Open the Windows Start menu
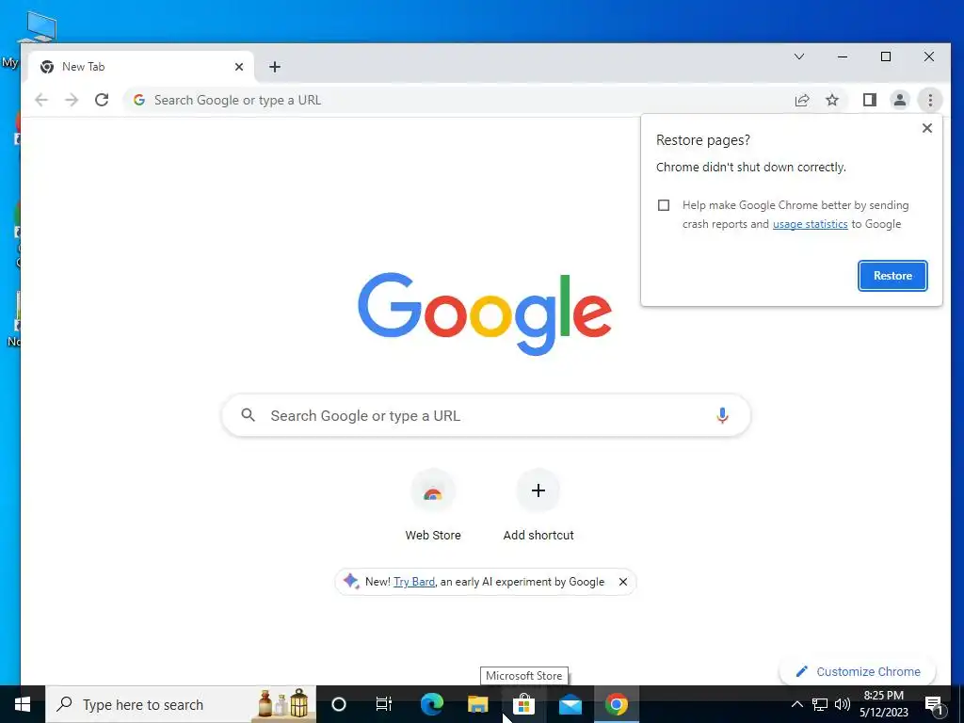Viewport: 964px width, 723px height. pos(23,704)
